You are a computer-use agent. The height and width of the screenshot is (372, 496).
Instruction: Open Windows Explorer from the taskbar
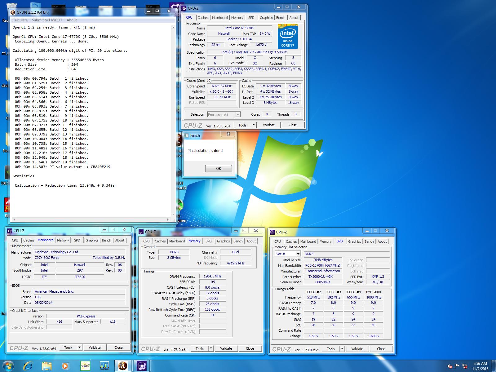[47, 366]
